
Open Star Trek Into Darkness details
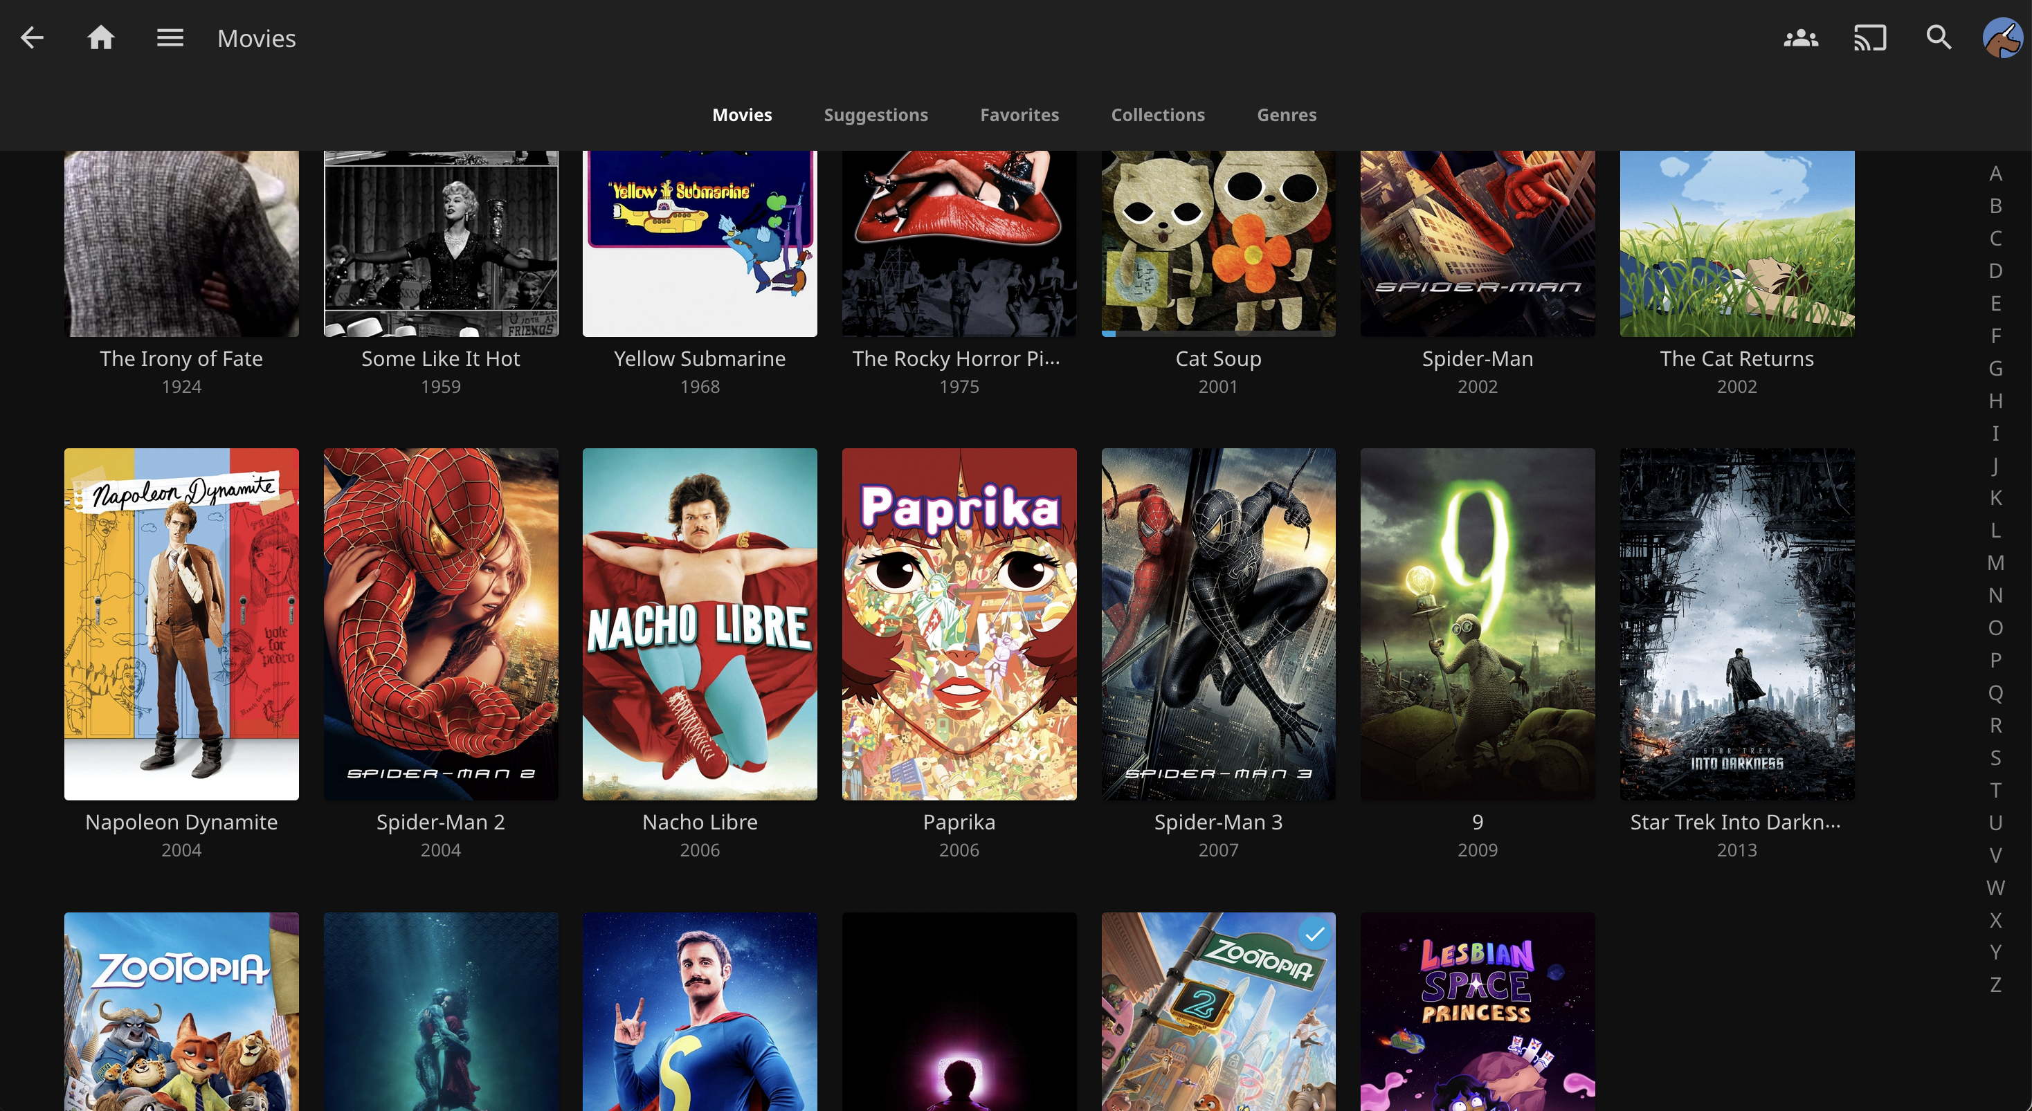pos(1736,623)
